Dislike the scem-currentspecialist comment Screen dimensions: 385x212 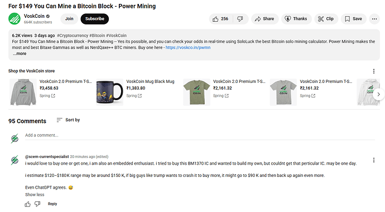point(37,204)
